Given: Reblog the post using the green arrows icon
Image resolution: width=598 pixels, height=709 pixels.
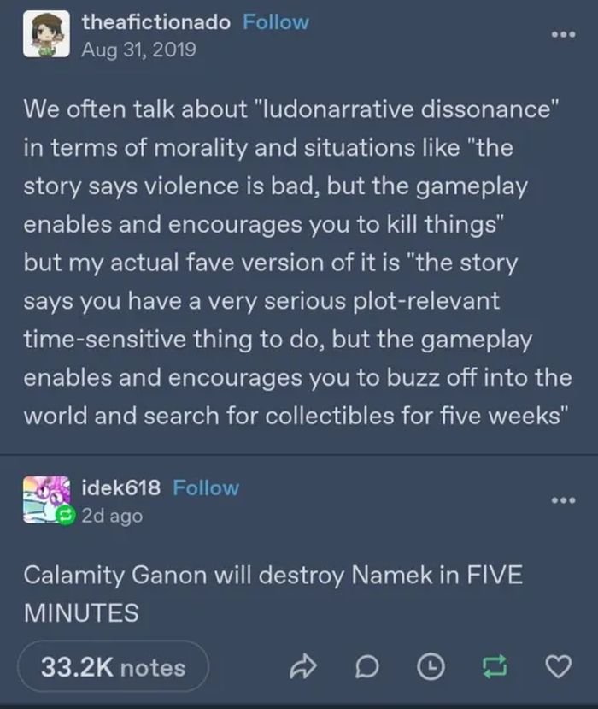Looking at the screenshot, I should point(495,666).
